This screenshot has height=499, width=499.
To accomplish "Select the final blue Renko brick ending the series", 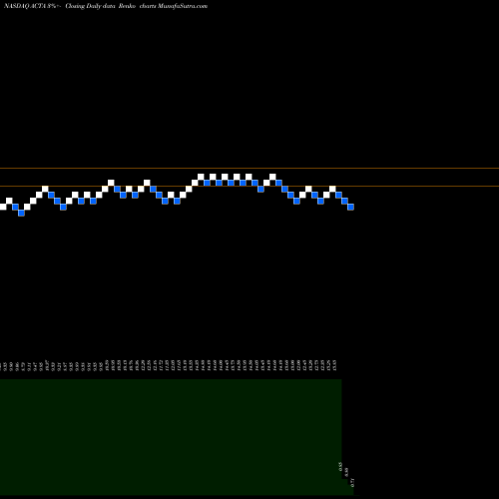I will coord(350,207).
